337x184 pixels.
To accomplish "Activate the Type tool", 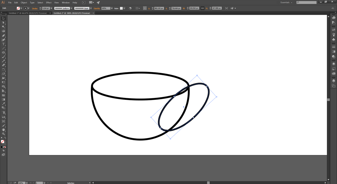I will (x=3, y=44).
